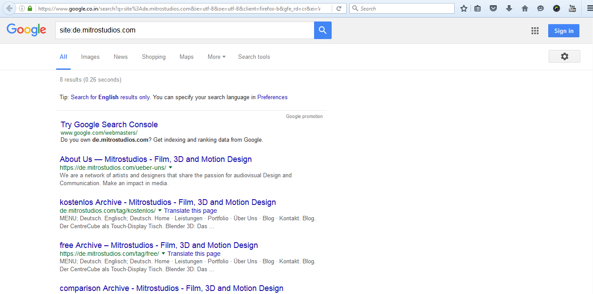Open the search settings gear dropdown
This screenshot has height=294, width=593.
(x=564, y=57)
